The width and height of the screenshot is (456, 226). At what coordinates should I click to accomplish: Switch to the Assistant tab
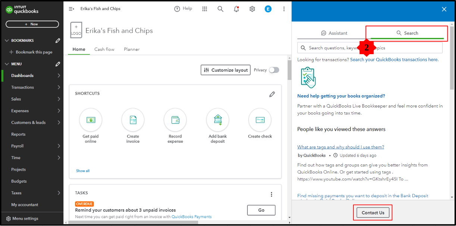(334, 33)
